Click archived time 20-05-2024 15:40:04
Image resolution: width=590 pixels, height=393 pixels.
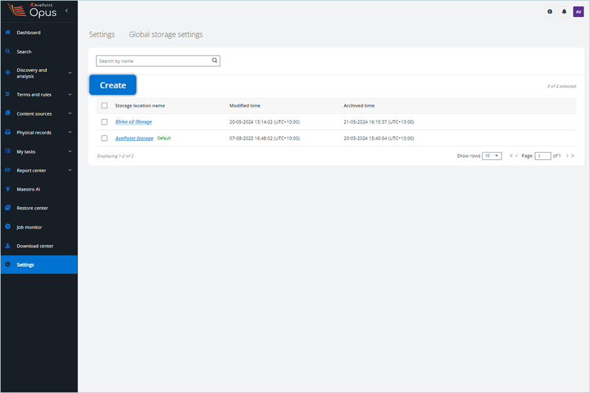click(379, 138)
